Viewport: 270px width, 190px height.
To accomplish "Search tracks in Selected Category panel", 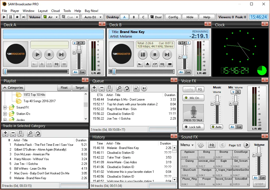I will click(x=30, y=134).
